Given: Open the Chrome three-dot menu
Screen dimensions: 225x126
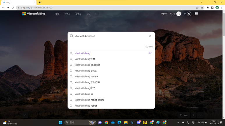Looking at the screenshot, I should [x=222, y=8].
